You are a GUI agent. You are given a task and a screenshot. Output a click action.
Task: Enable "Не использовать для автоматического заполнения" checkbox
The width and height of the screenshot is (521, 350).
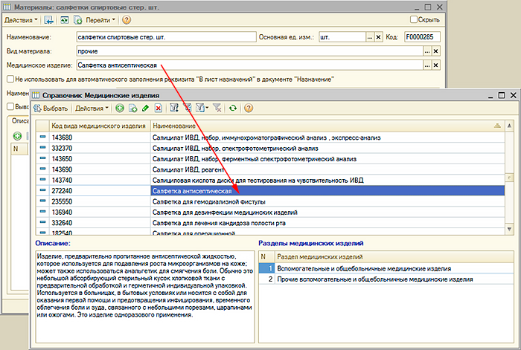(x=10, y=79)
